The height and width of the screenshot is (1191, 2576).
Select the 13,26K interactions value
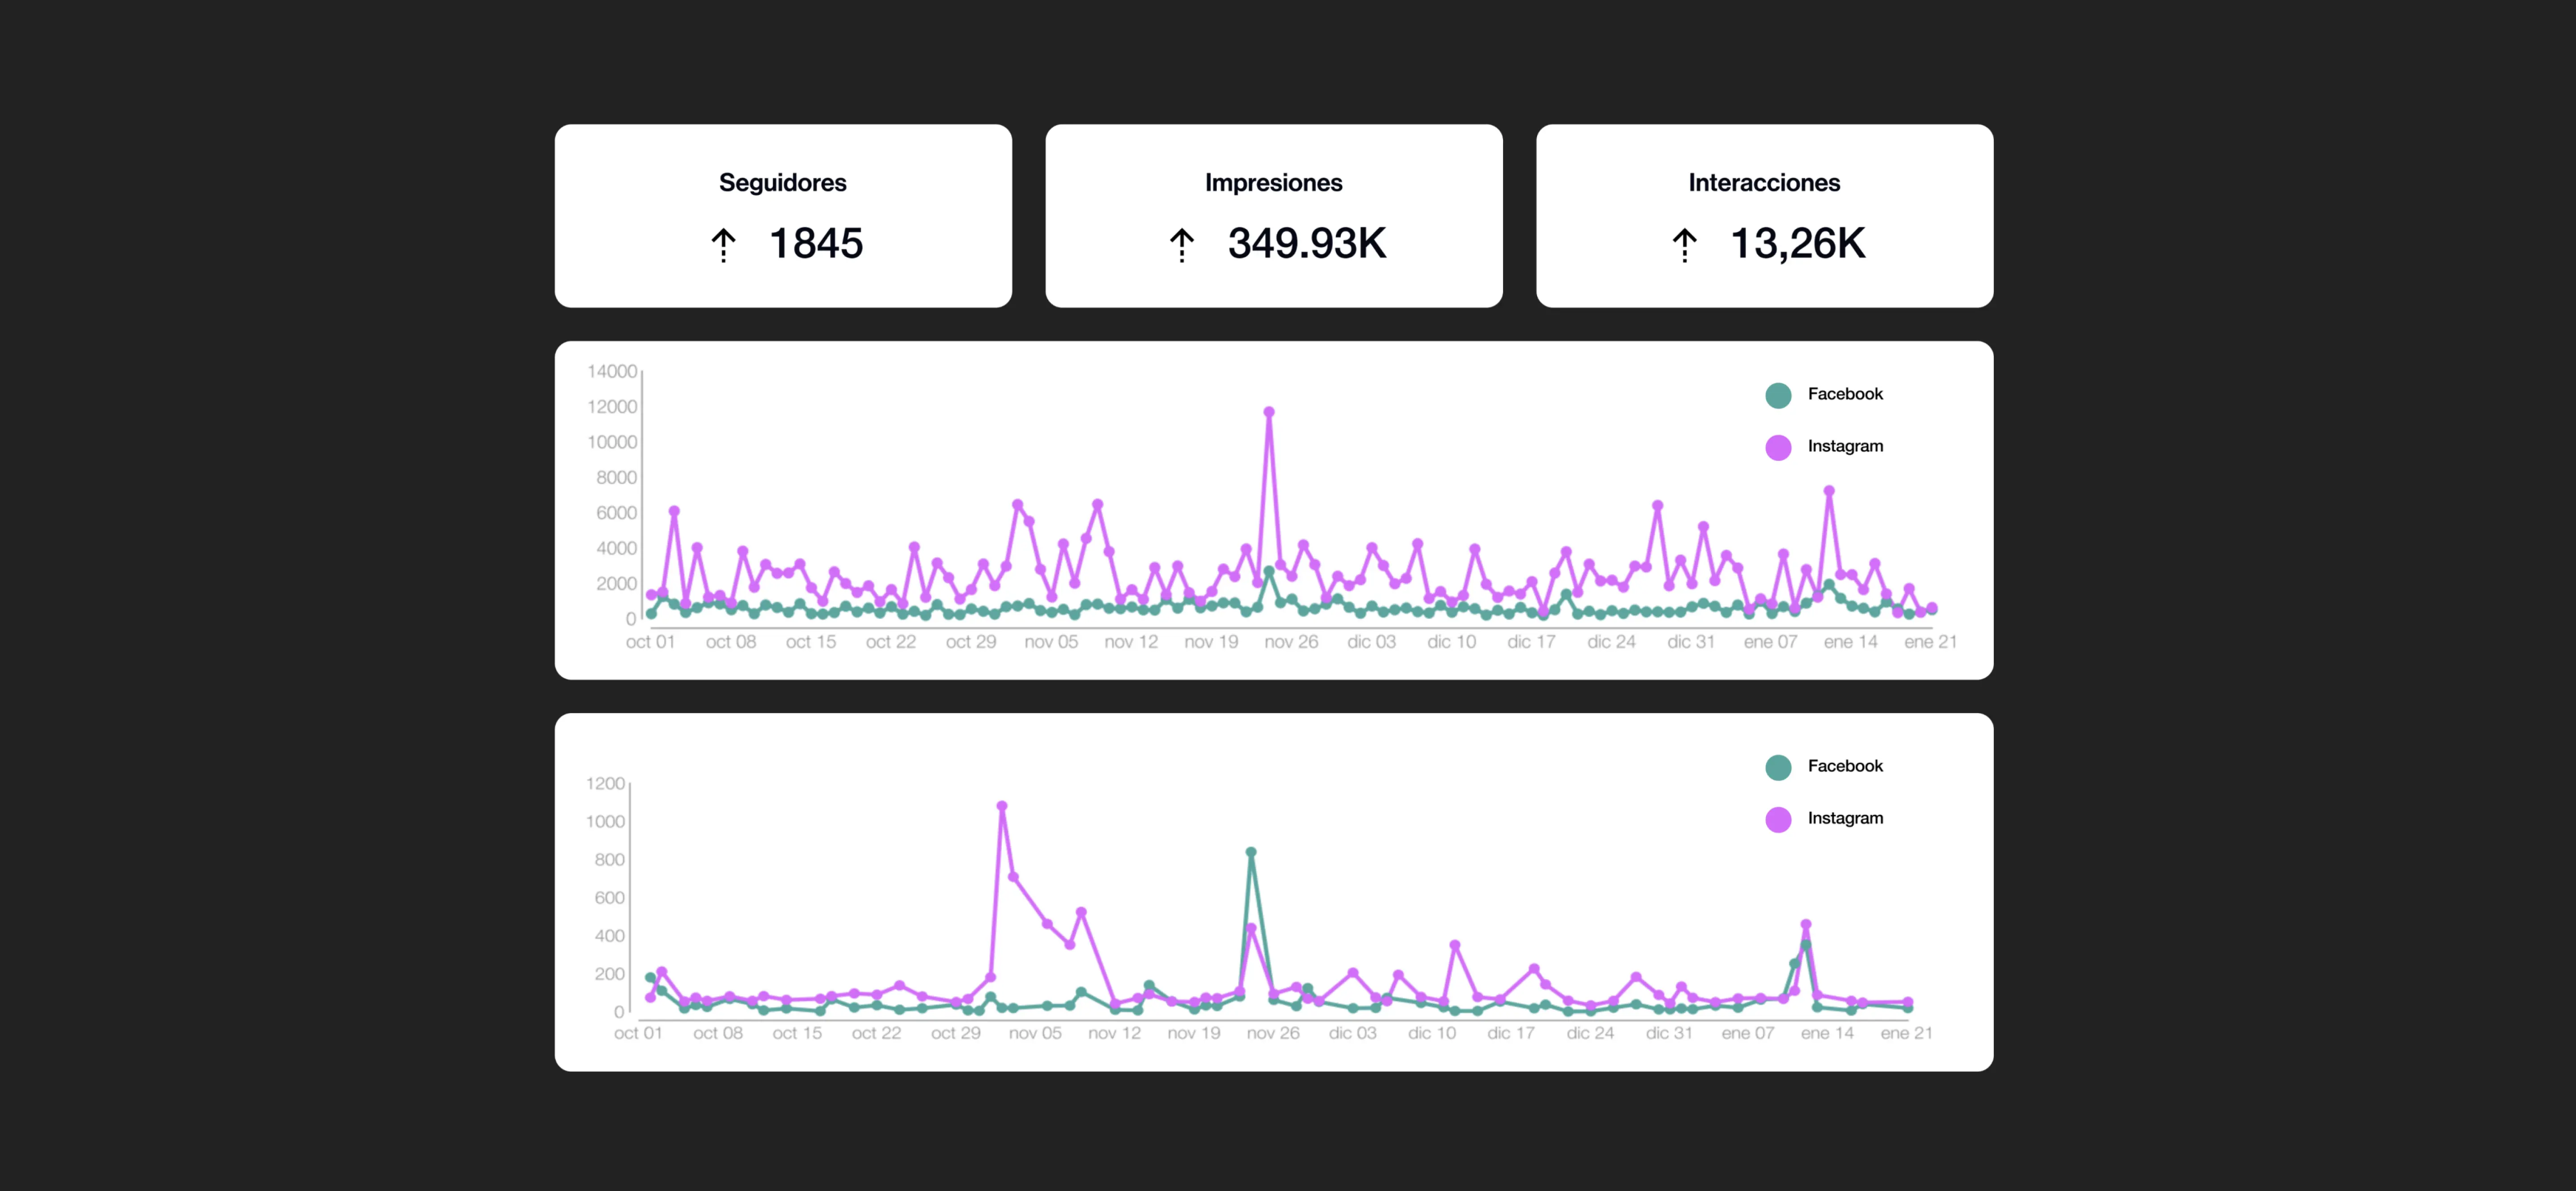click(1798, 244)
